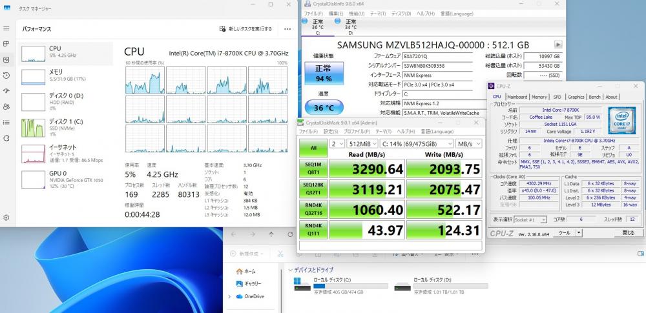The image size is (646, 313).
Task: Open Processes page icon in Task Manager sidebar
Action: point(6,44)
